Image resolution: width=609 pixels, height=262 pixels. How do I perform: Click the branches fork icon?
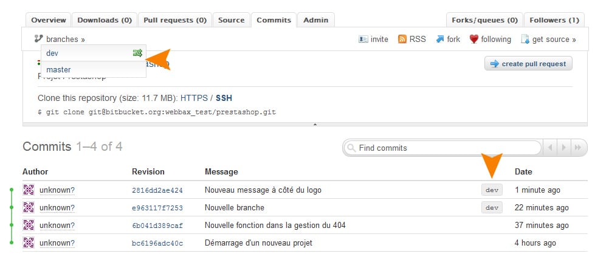[39, 40]
